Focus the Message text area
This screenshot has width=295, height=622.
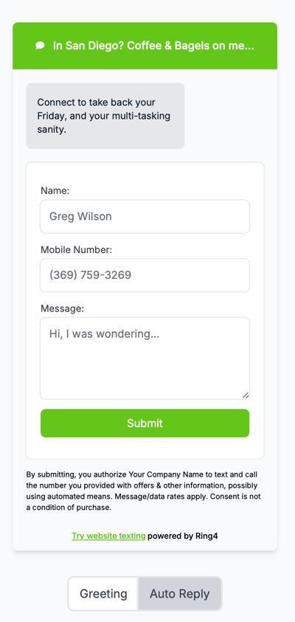[x=145, y=358]
